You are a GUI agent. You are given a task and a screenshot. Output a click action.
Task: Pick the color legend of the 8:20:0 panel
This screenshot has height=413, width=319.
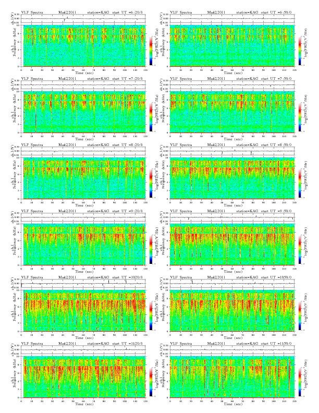pos(151,183)
